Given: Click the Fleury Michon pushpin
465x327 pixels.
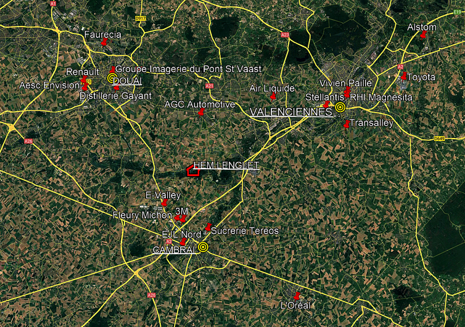Looking at the screenshot, I should coord(177,218).
